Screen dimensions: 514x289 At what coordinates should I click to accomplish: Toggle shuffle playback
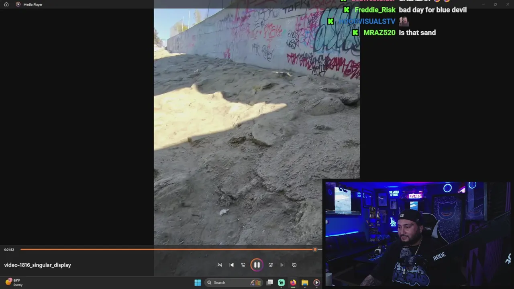click(220, 265)
